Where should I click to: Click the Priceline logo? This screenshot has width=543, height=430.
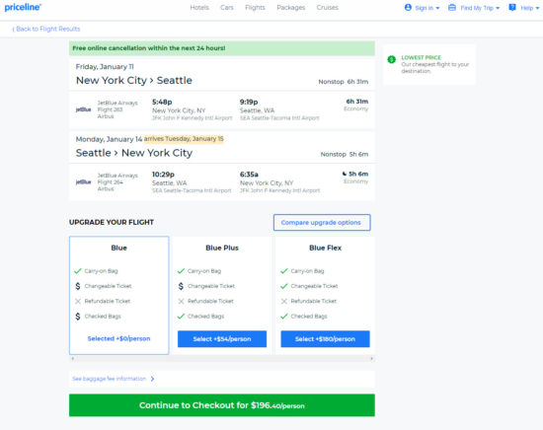23,7
